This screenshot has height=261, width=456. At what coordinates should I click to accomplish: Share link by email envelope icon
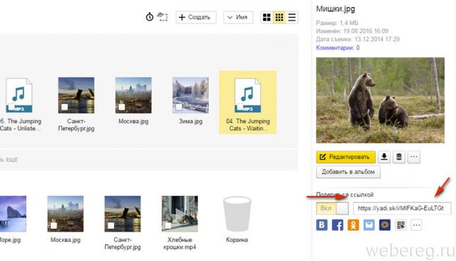pyautogui.click(x=369, y=225)
